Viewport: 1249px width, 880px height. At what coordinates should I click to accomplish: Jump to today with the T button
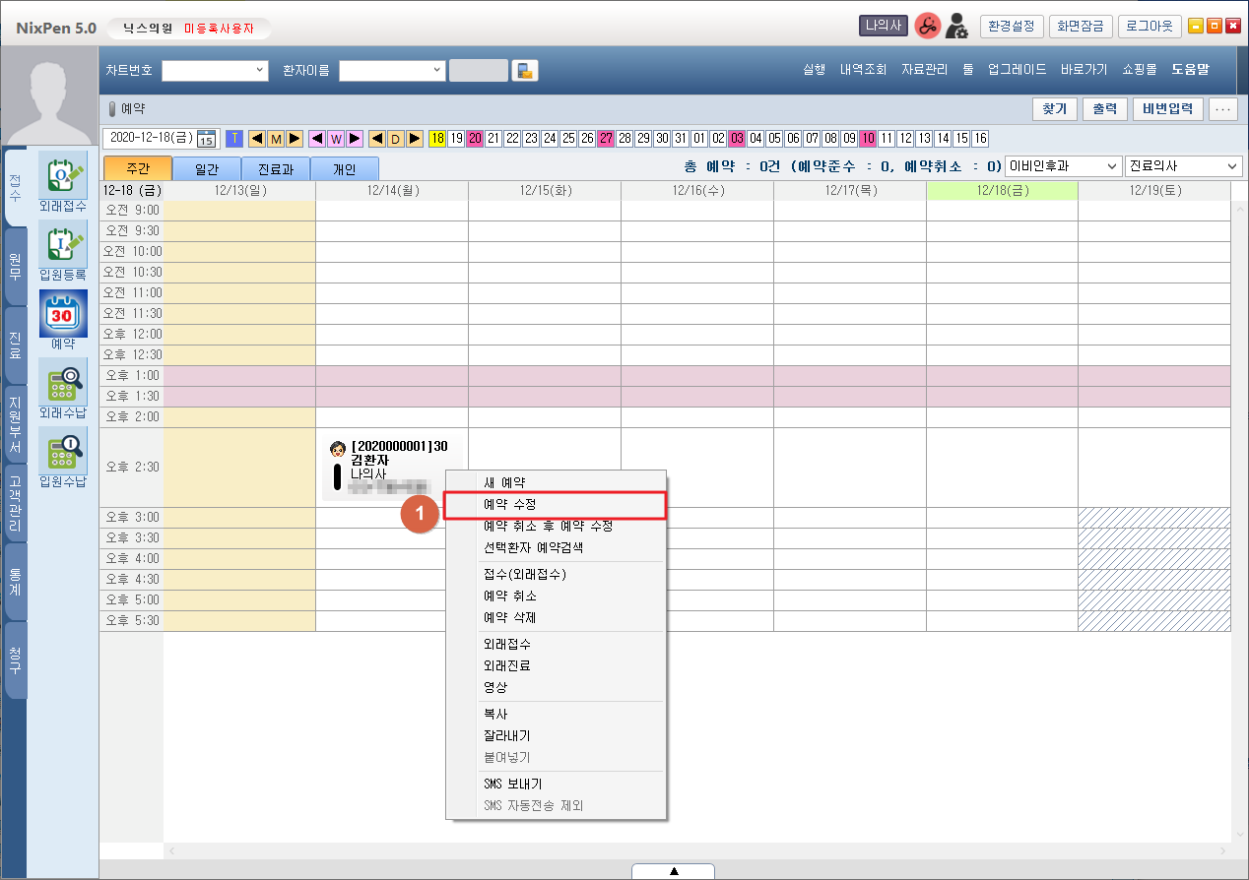point(234,139)
